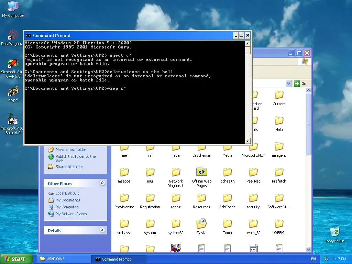The width and height of the screenshot is (352, 264).
Task: Go to My Computer in Other Places
Action: coord(66,207)
